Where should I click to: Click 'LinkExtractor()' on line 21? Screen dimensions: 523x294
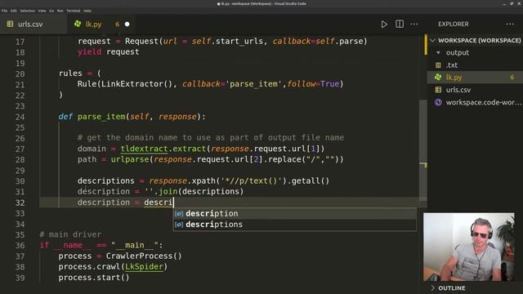[136, 84]
